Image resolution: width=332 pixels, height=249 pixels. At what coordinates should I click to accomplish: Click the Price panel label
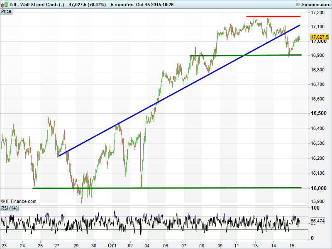(6, 11)
